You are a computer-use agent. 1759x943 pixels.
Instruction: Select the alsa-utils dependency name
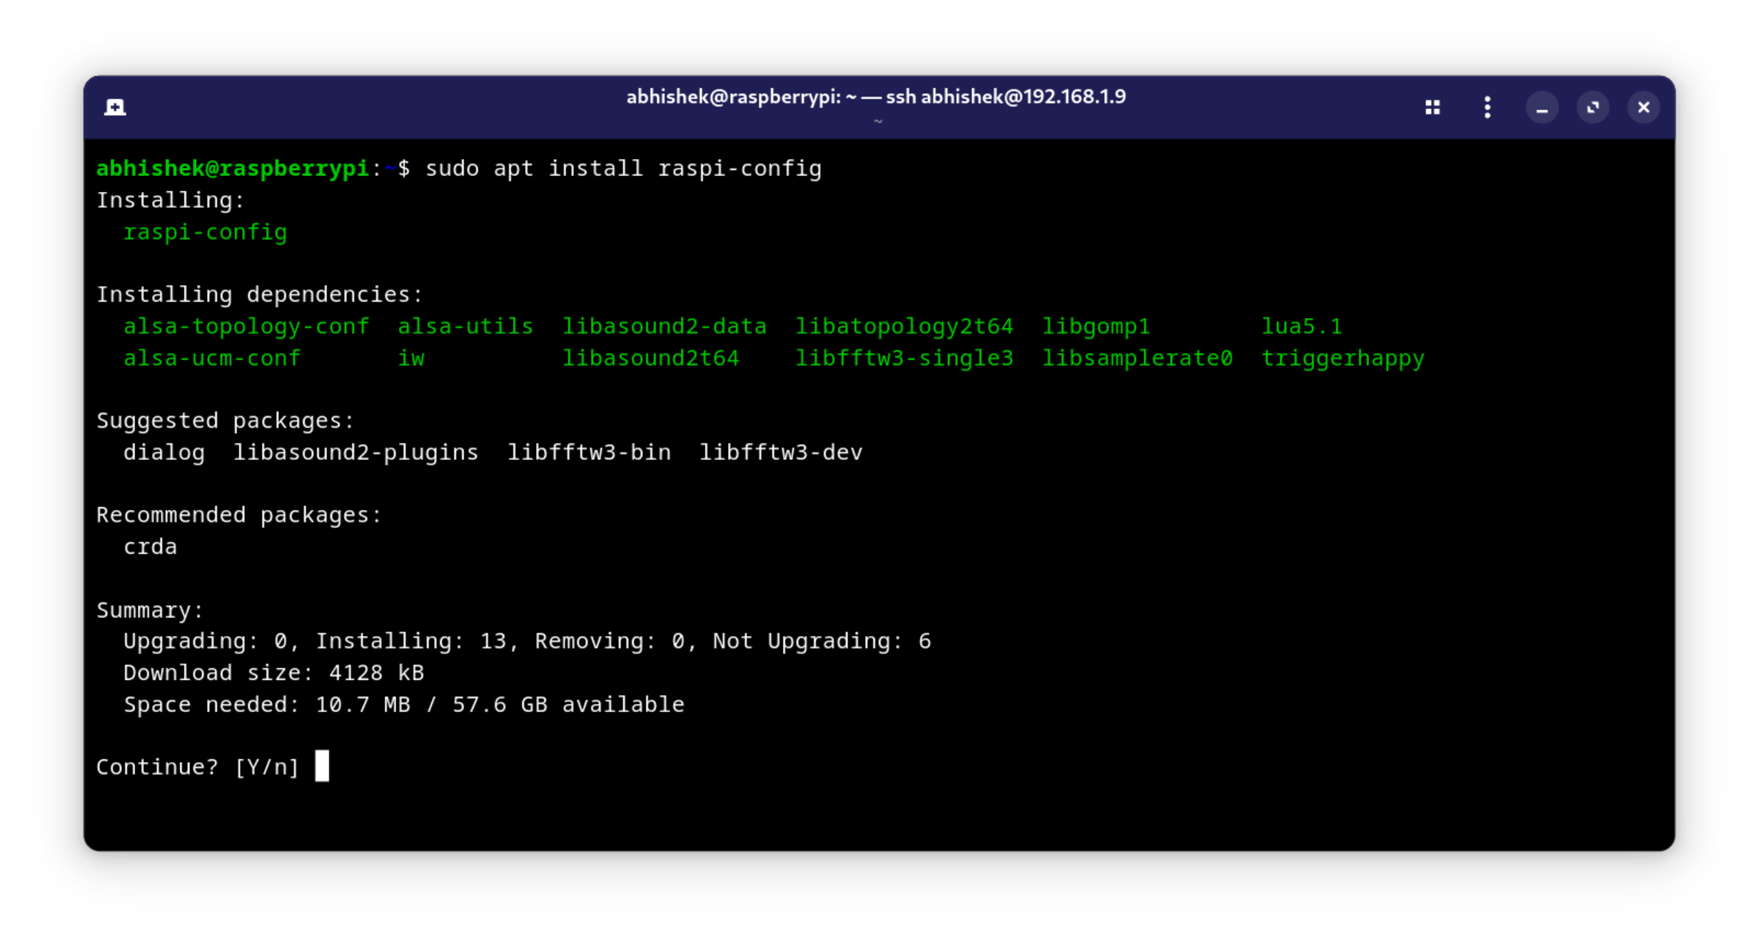tap(465, 326)
